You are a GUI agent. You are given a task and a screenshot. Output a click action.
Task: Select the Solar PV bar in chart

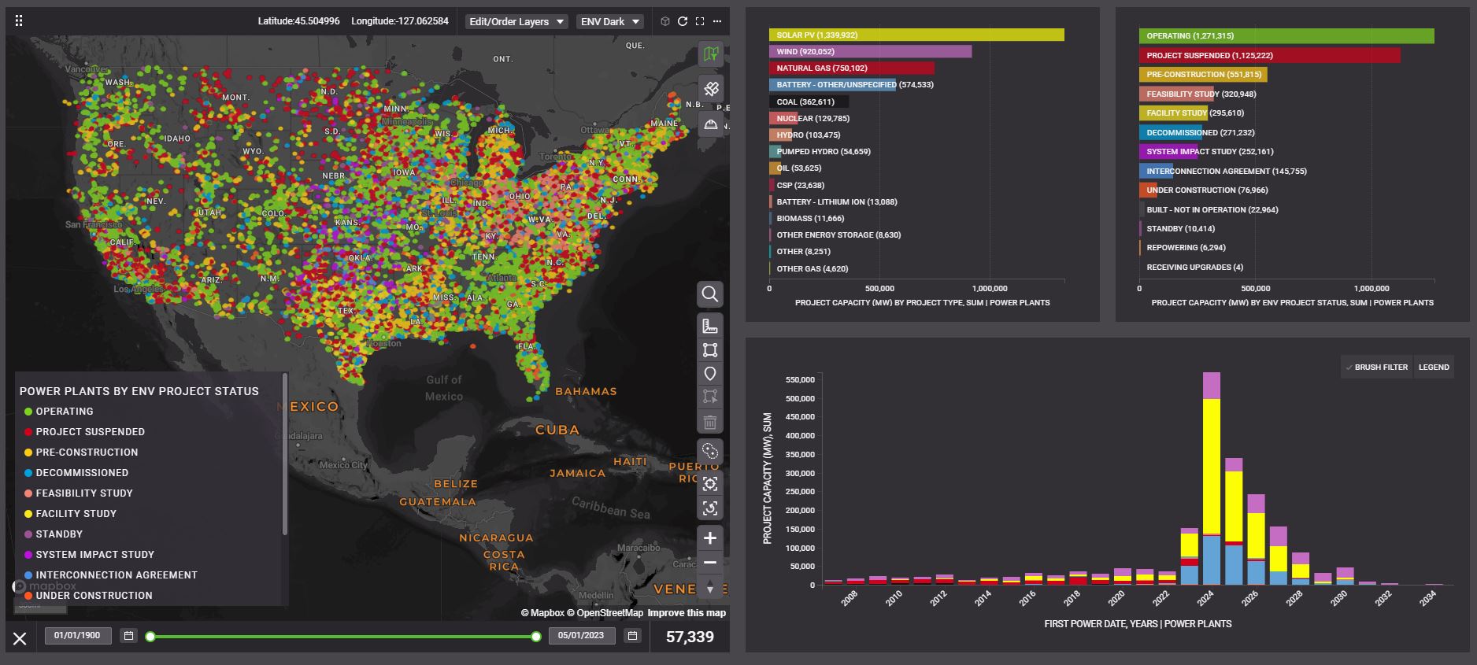point(916,35)
